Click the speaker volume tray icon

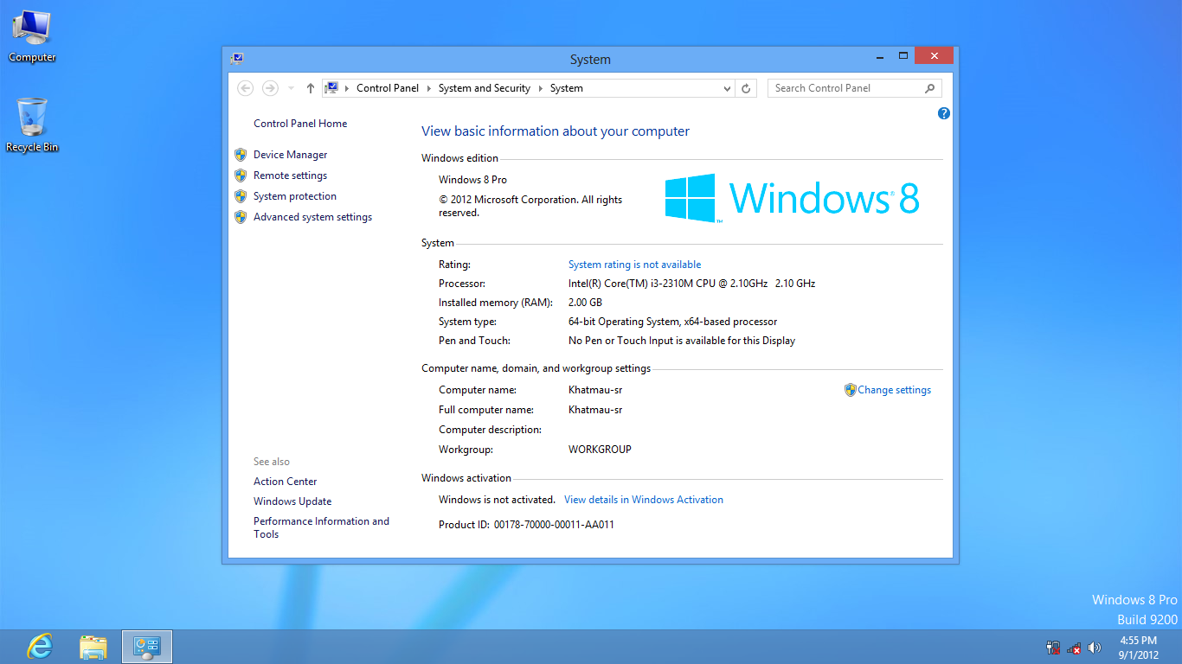pos(1095,647)
